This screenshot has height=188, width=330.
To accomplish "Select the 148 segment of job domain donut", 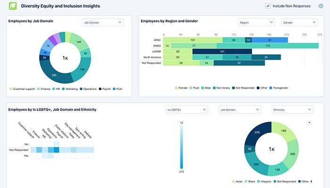I will coord(79,42).
